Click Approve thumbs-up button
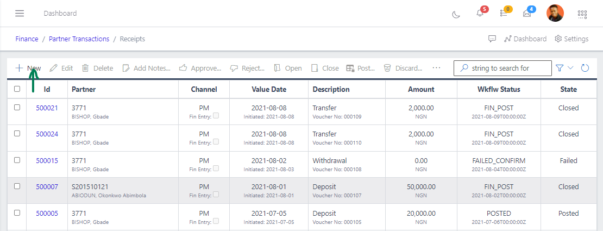Viewport: 603px width, 231px height. [200, 68]
